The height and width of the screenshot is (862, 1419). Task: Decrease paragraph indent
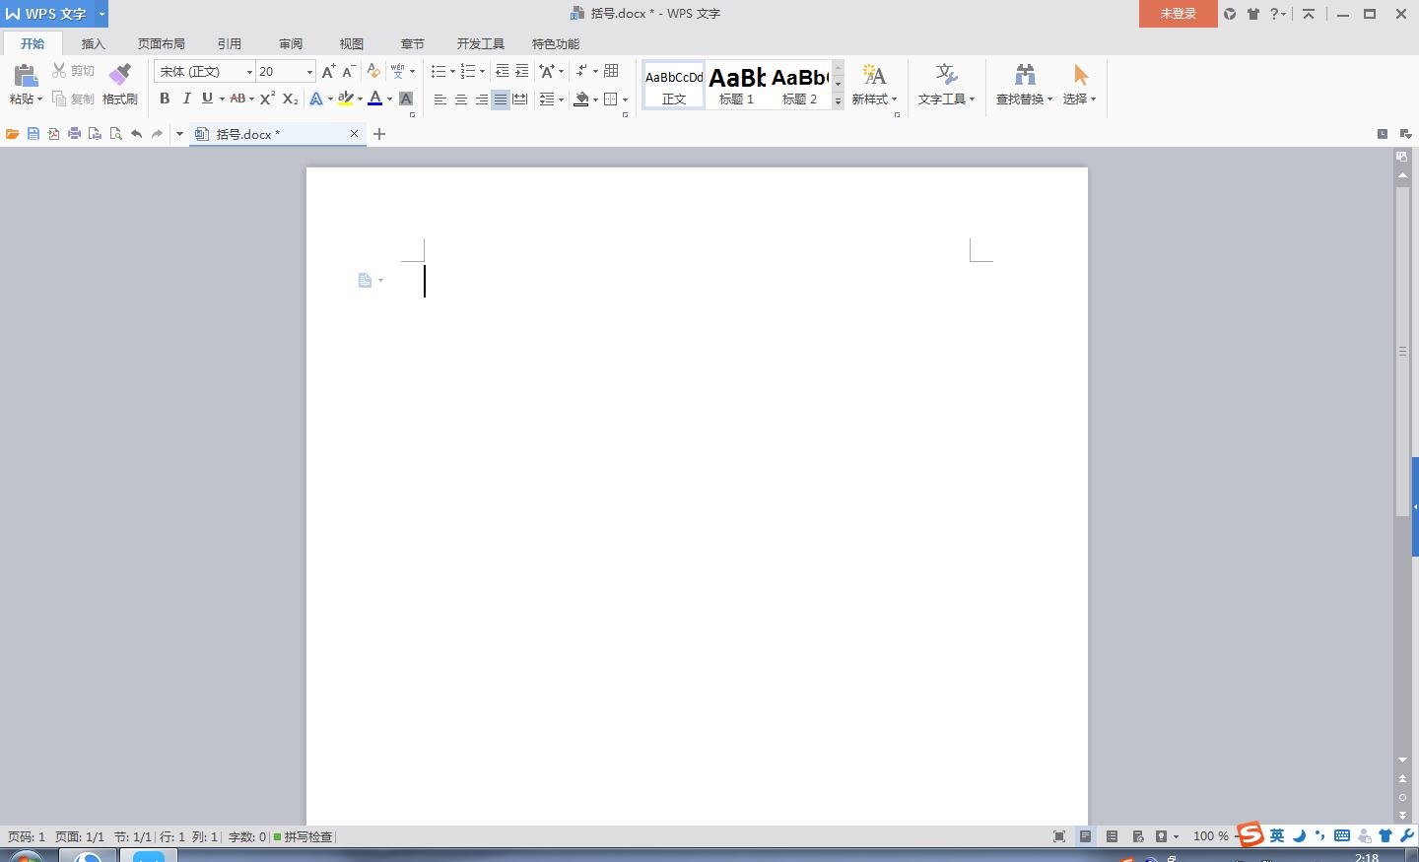point(502,71)
